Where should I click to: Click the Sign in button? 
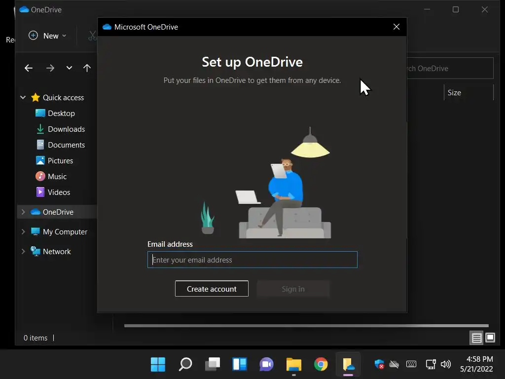tap(293, 289)
